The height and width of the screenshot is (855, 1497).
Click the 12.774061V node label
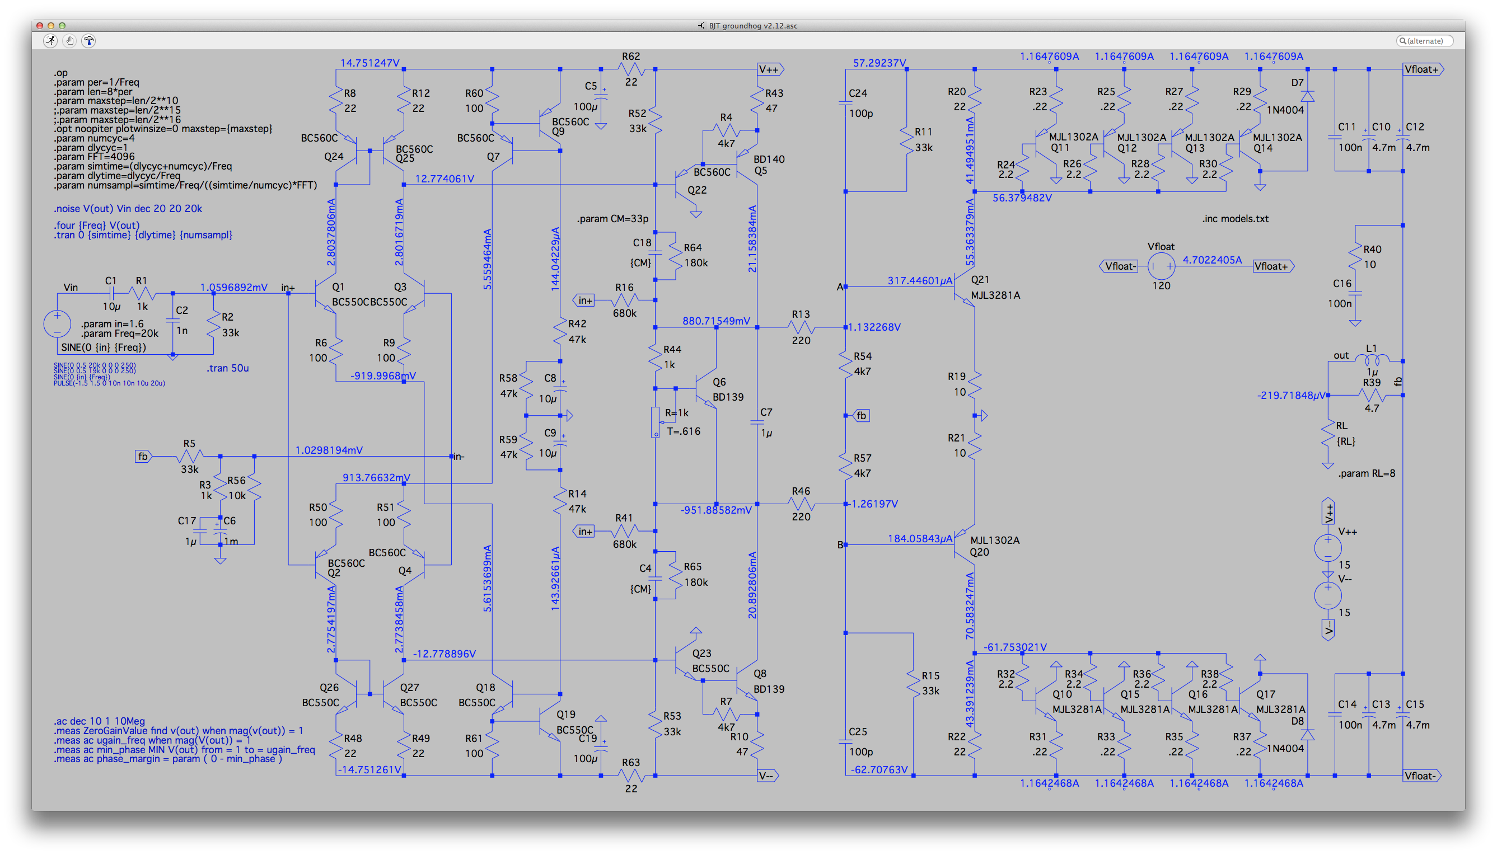click(x=444, y=178)
